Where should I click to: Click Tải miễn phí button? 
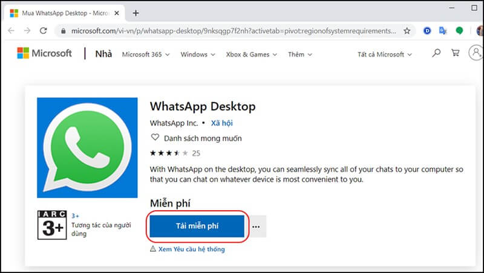(197, 226)
